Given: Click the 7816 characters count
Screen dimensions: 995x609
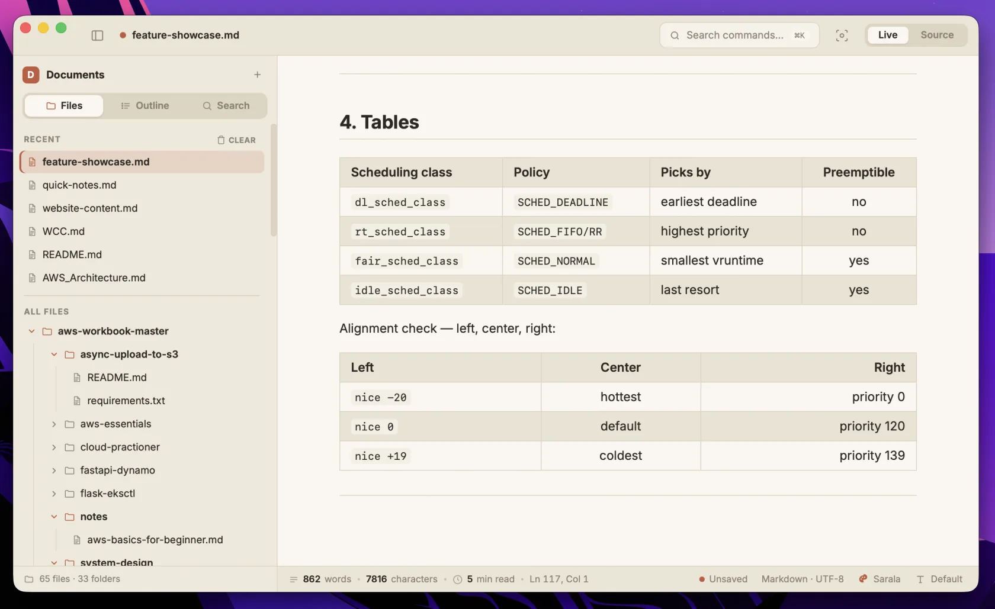Looking at the screenshot, I should [402, 579].
